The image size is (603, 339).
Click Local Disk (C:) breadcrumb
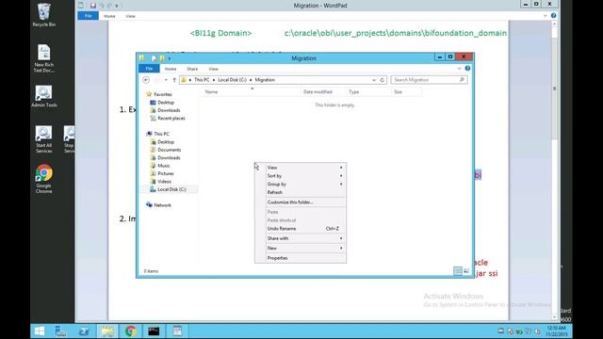tap(233, 80)
